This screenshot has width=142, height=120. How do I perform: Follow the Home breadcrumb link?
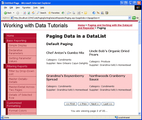[81, 25]
